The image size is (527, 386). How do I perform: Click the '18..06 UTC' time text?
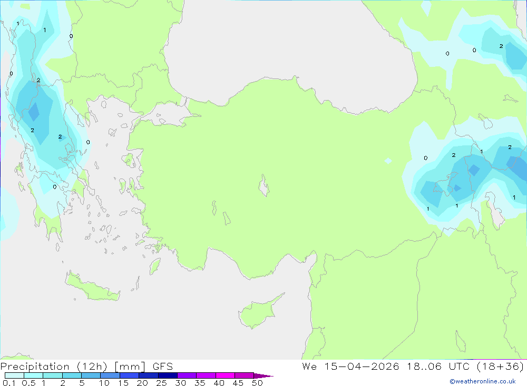(438, 366)
